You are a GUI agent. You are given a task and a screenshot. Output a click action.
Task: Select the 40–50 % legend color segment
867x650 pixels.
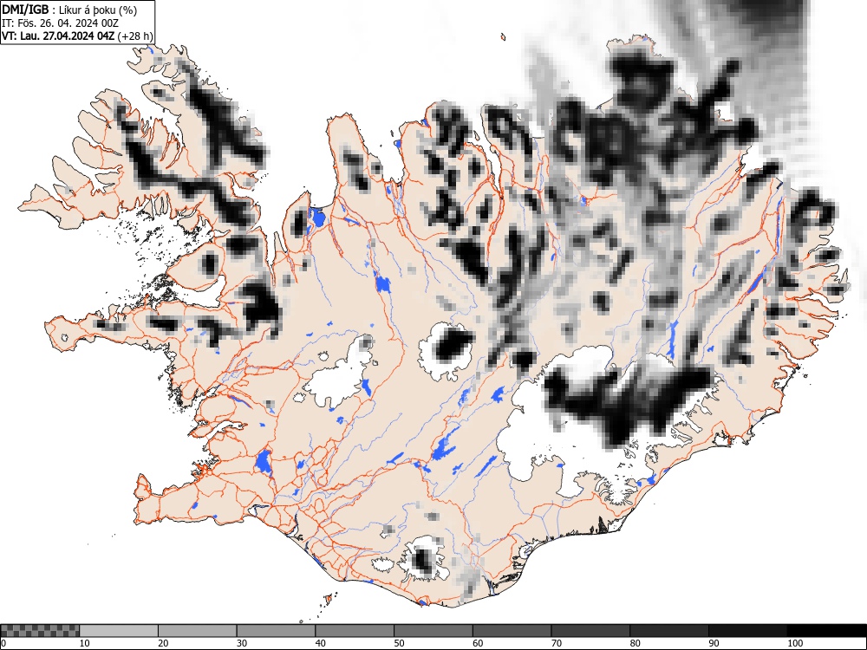pyautogui.click(x=355, y=631)
